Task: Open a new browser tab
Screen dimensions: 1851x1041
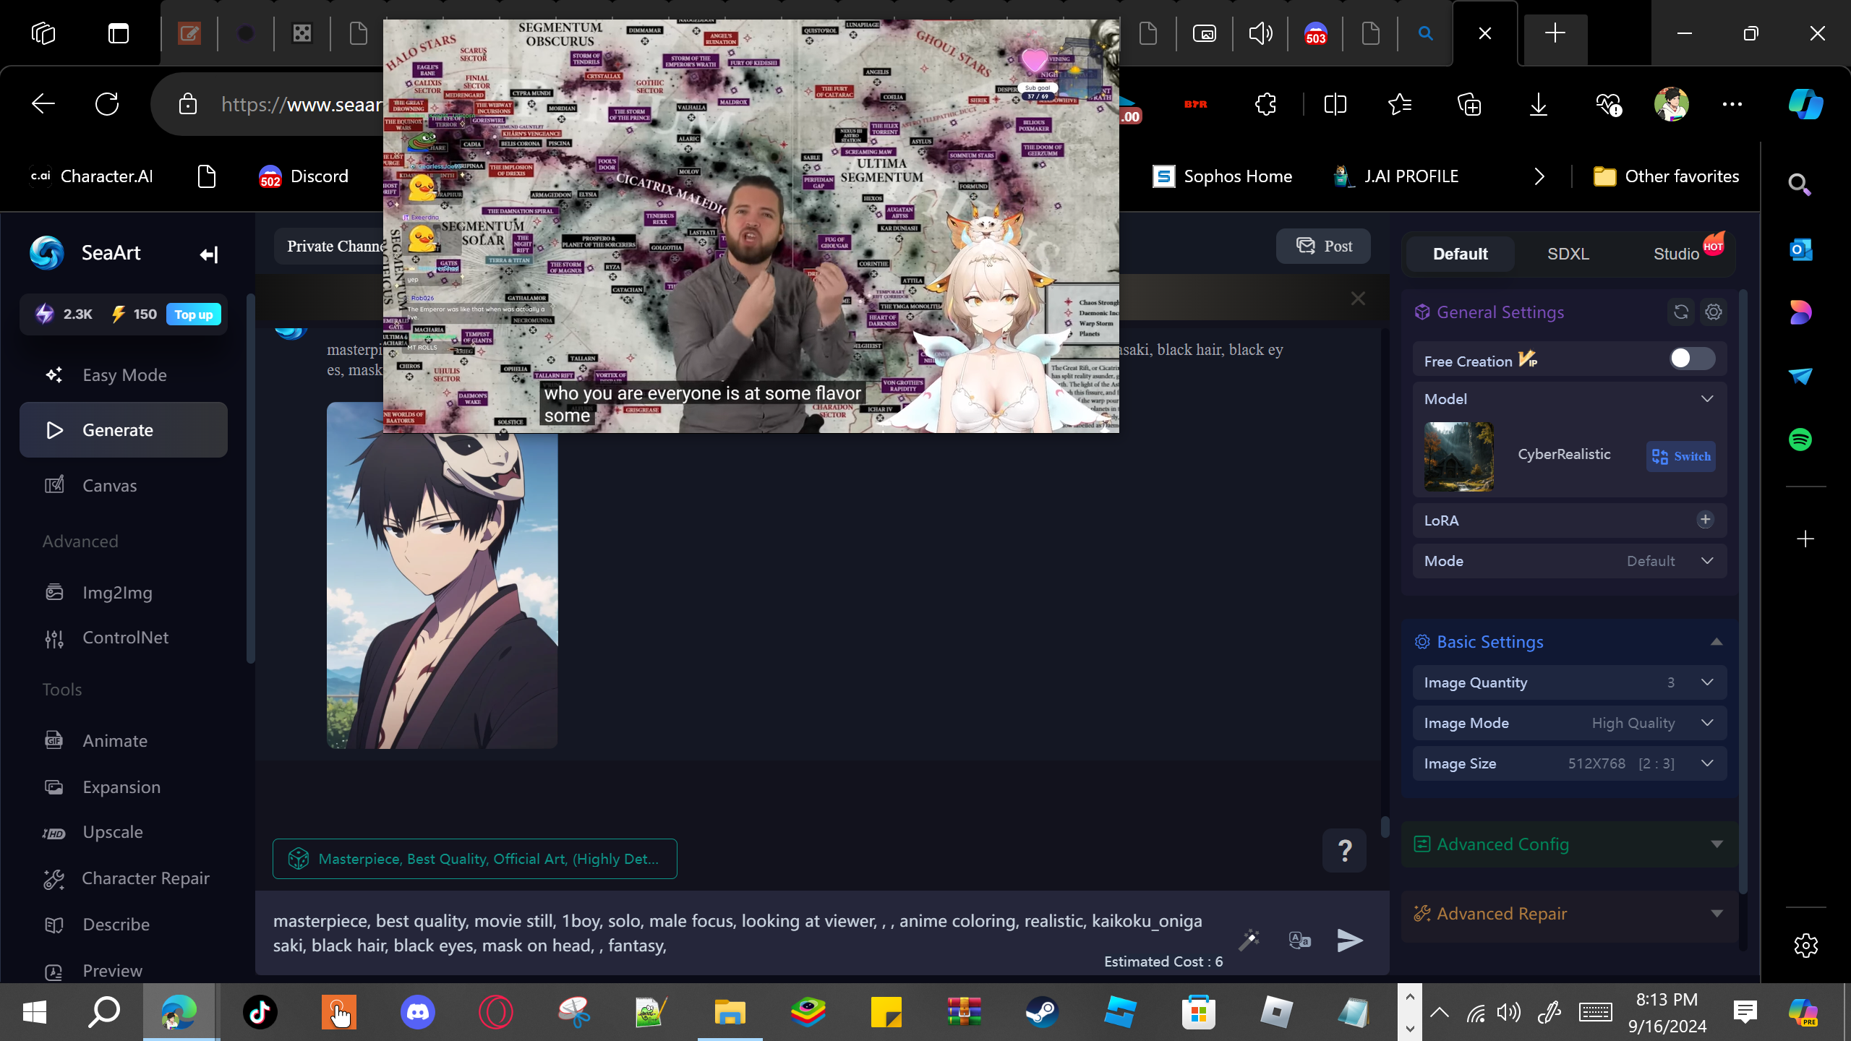Action: [x=1555, y=33]
